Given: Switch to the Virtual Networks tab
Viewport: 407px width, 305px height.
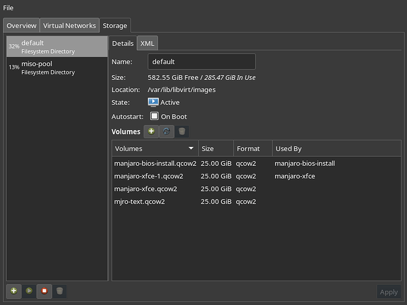Looking at the screenshot, I should coord(70,26).
